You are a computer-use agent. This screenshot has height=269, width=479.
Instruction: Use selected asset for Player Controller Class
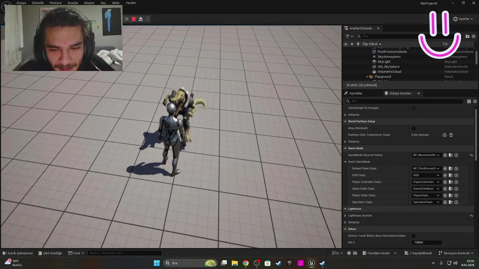[x=445, y=182]
